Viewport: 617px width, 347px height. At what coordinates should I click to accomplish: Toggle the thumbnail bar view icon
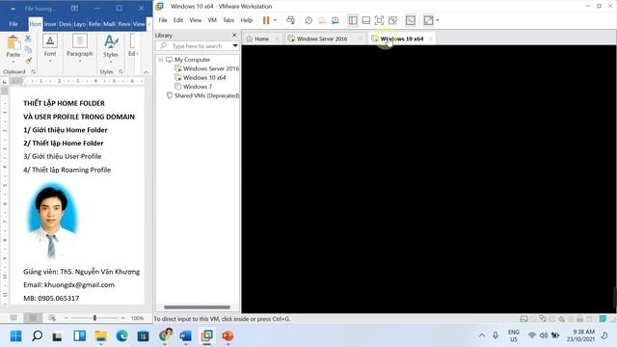click(x=366, y=20)
